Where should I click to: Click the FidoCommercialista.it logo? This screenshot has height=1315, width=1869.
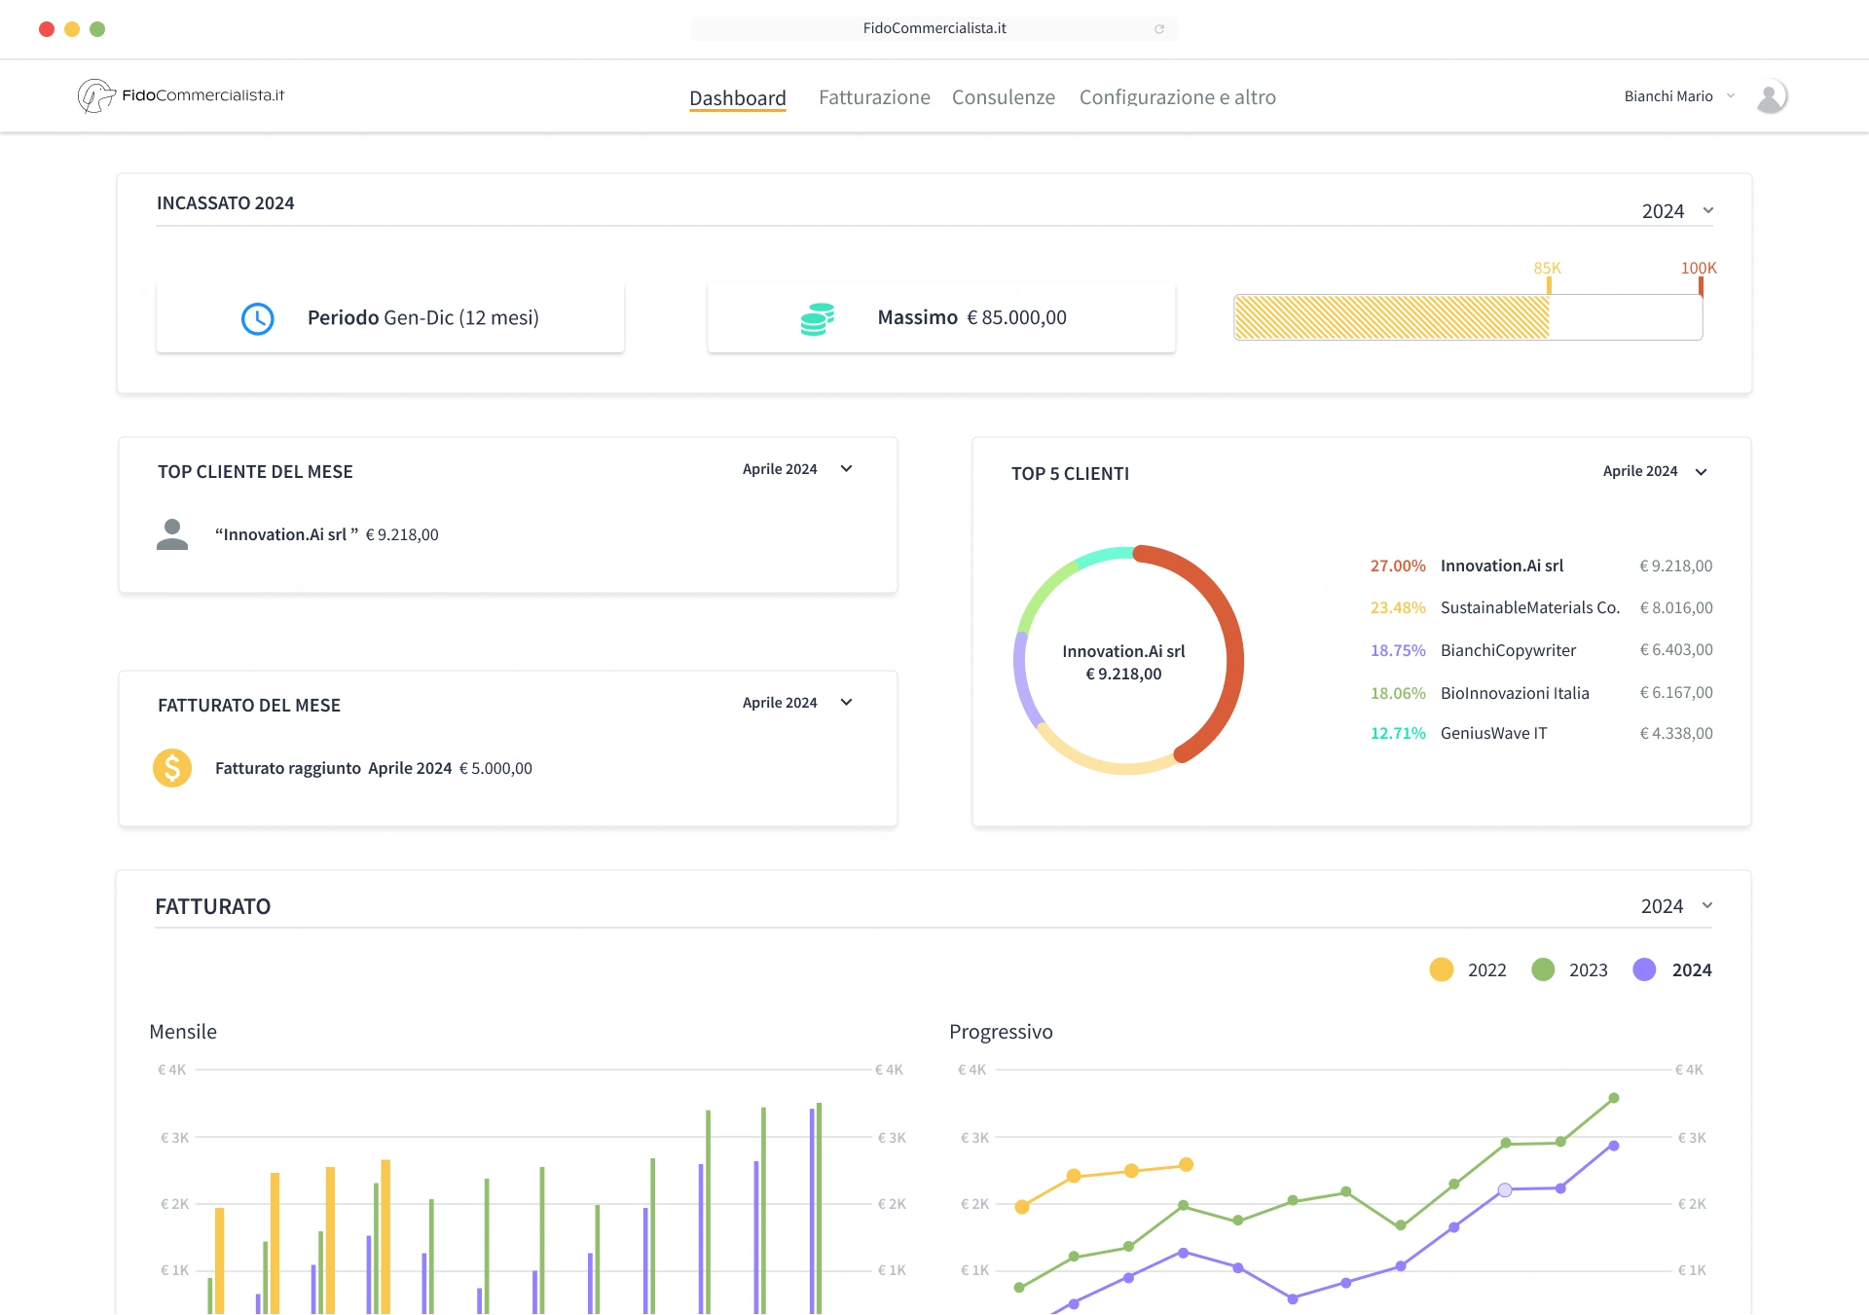tap(181, 94)
